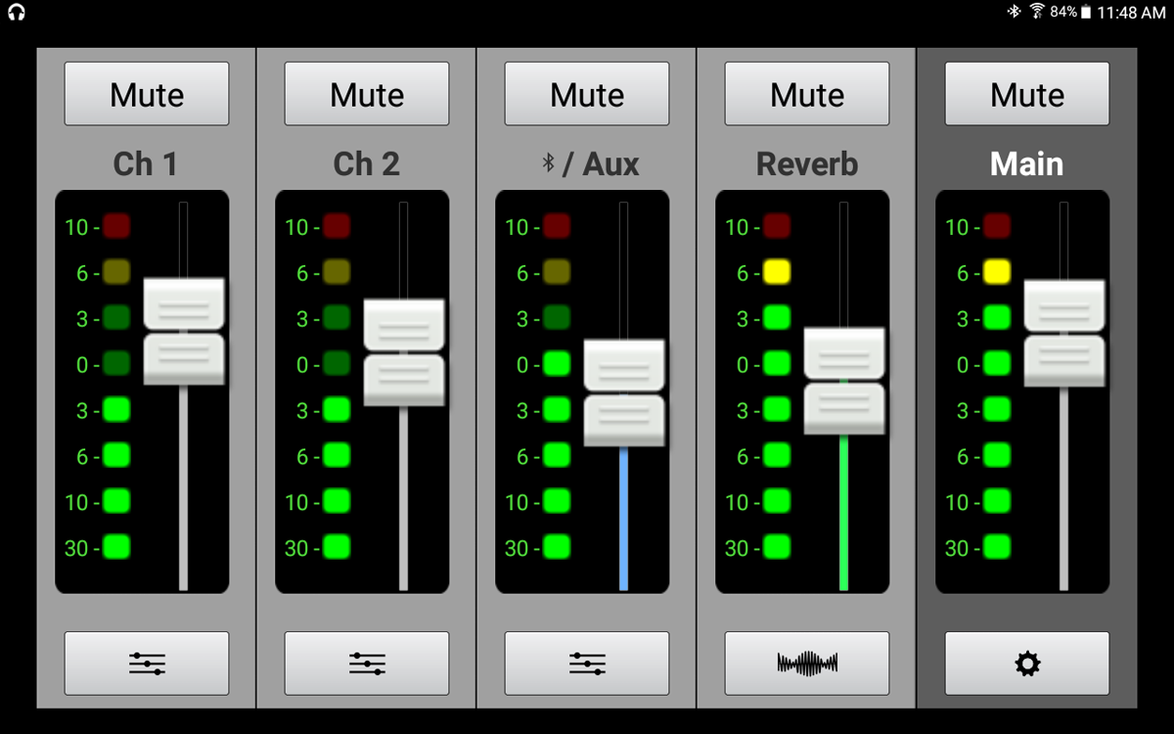1174x734 pixels.
Task: Select the Main channel label
Action: coord(1027,163)
